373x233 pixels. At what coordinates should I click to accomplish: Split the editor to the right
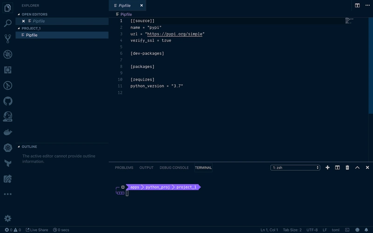[357, 6]
